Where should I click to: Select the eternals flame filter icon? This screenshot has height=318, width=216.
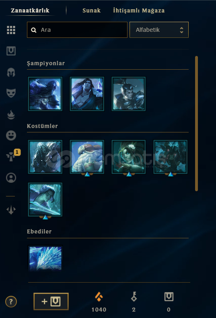11,115
